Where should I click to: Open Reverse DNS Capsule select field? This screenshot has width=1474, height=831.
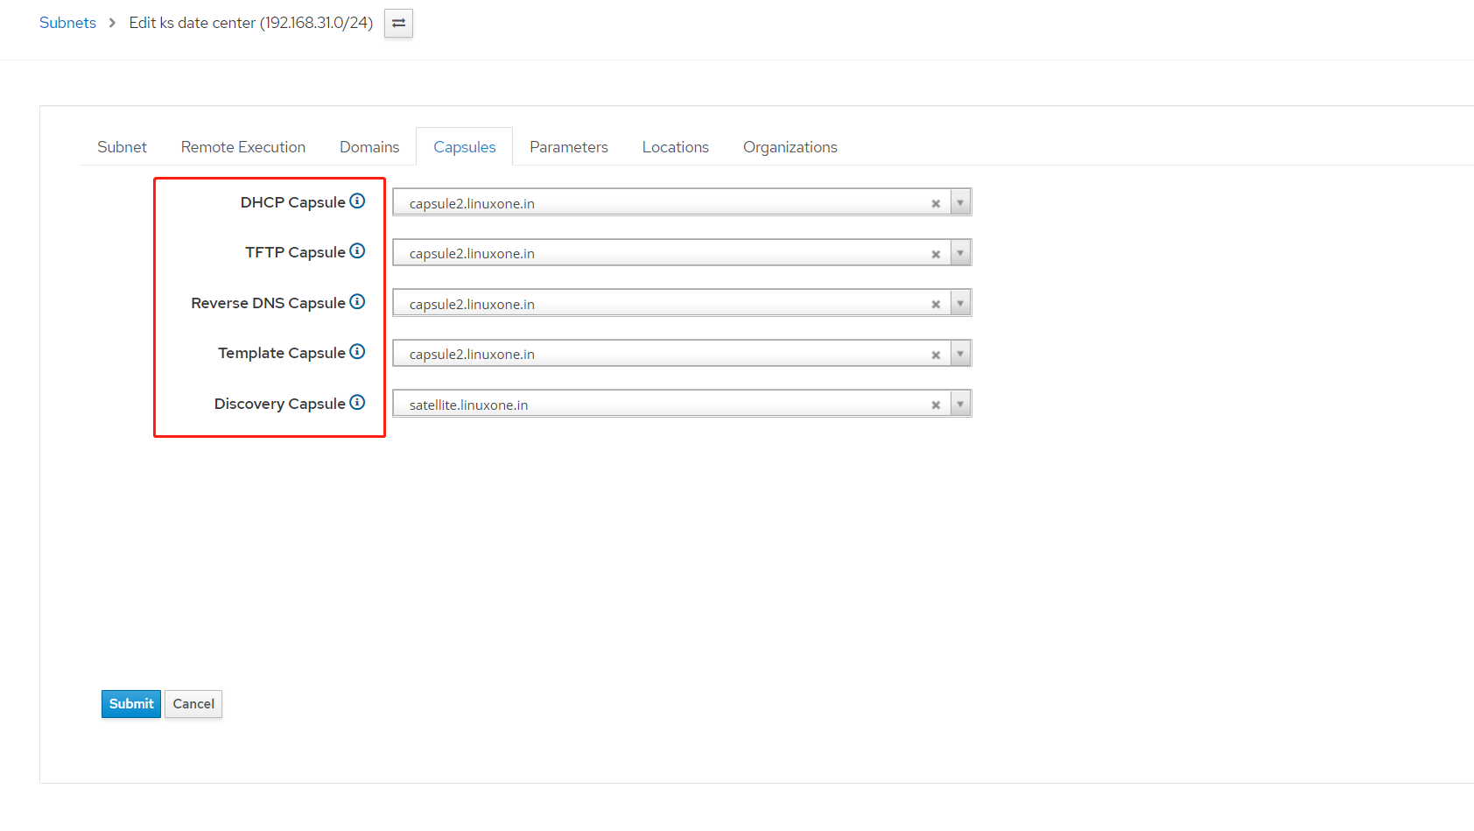682,303
